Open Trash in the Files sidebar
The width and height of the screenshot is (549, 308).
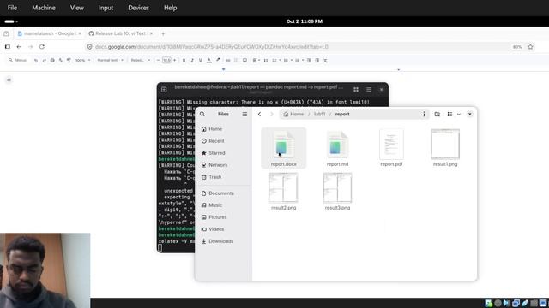(x=223, y=177)
